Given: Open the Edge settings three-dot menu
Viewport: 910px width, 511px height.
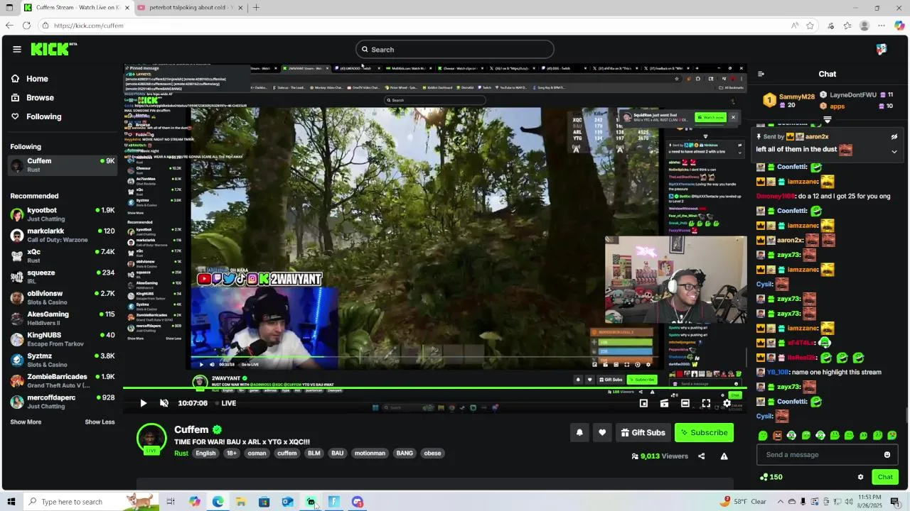Looking at the screenshot, I should tap(882, 26).
